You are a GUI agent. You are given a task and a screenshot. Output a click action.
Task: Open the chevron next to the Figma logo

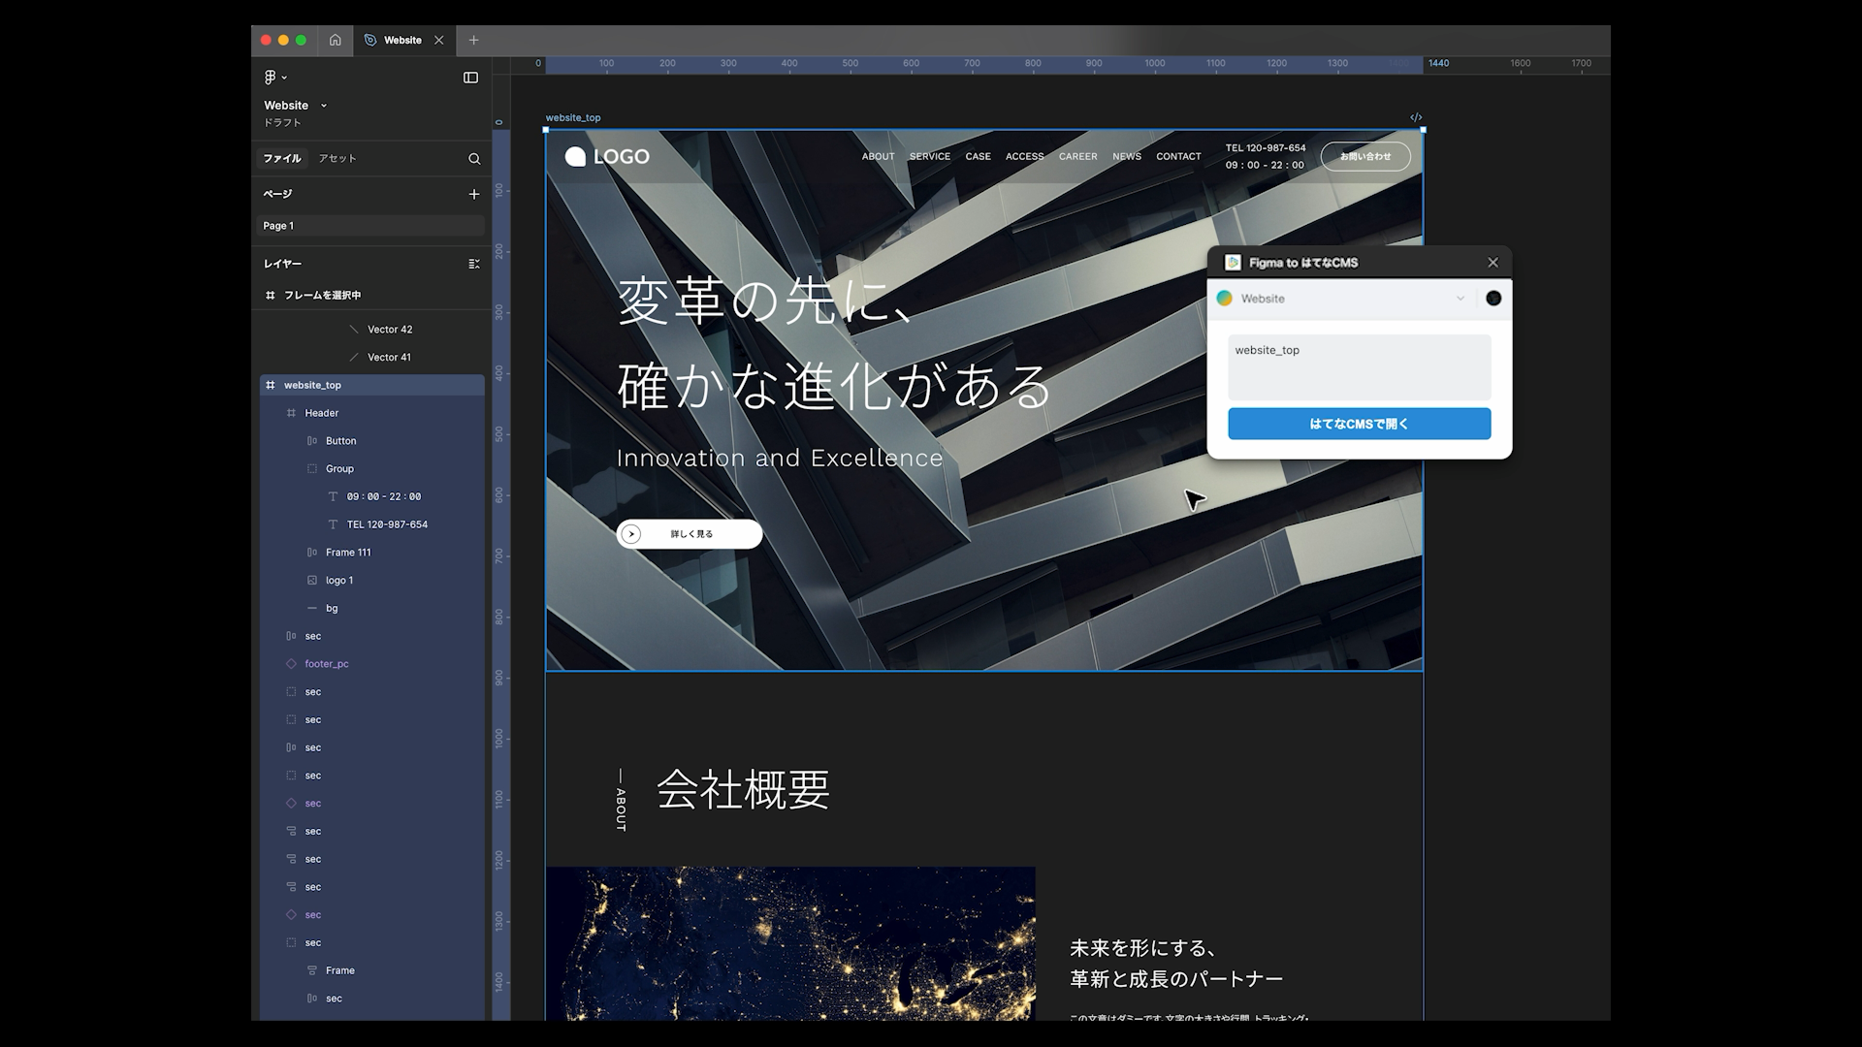[285, 77]
